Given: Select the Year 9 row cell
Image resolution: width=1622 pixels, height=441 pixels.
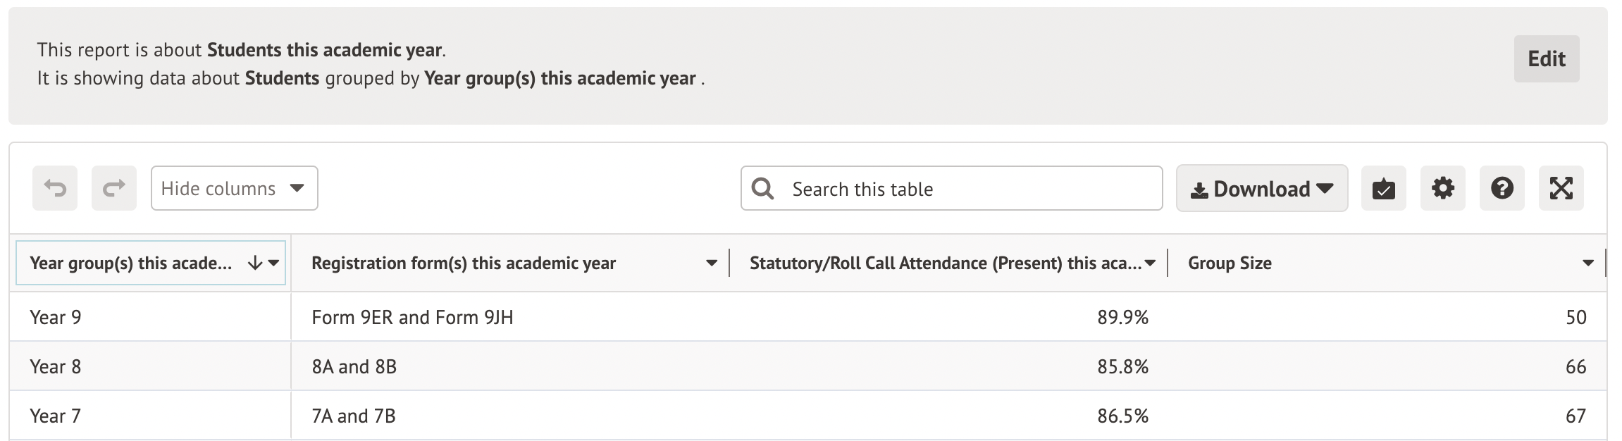Looking at the screenshot, I should 56,318.
